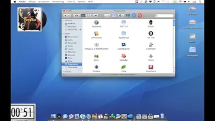The height and width of the screenshot is (121, 215).
Task: Open the Finder menu
Action: point(22,2)
